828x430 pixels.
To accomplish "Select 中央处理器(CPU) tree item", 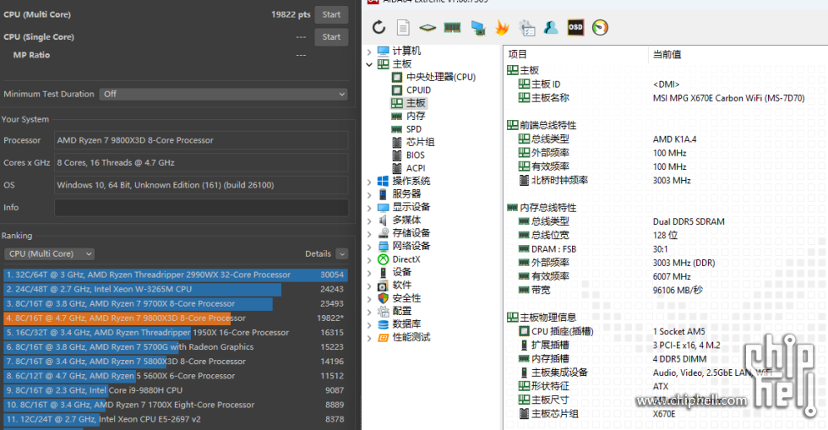I will 441,77.
